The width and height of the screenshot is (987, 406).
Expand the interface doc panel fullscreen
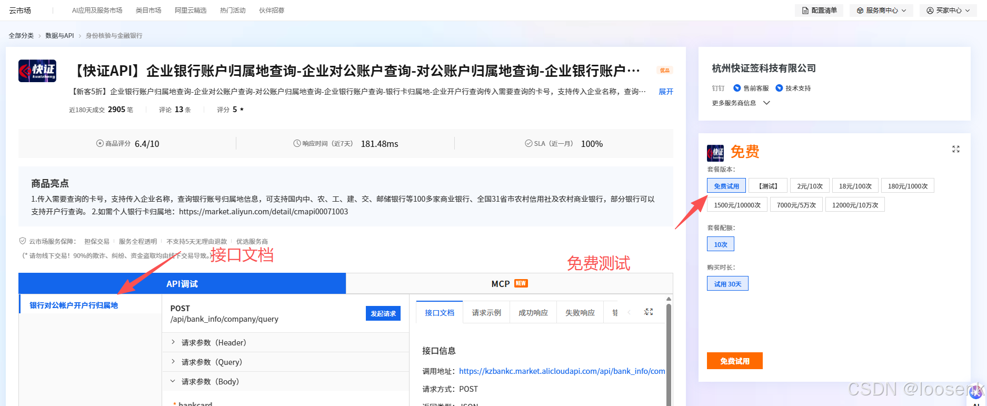click(649, 312)
